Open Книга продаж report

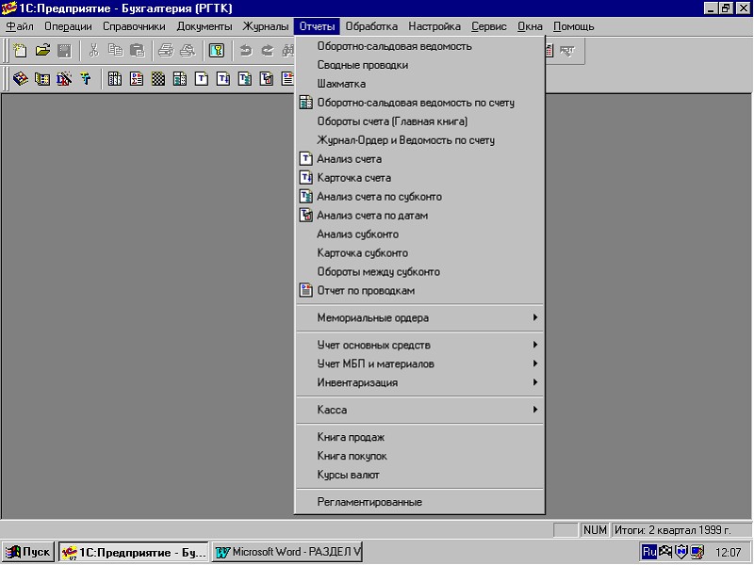[x=419, y=437]
